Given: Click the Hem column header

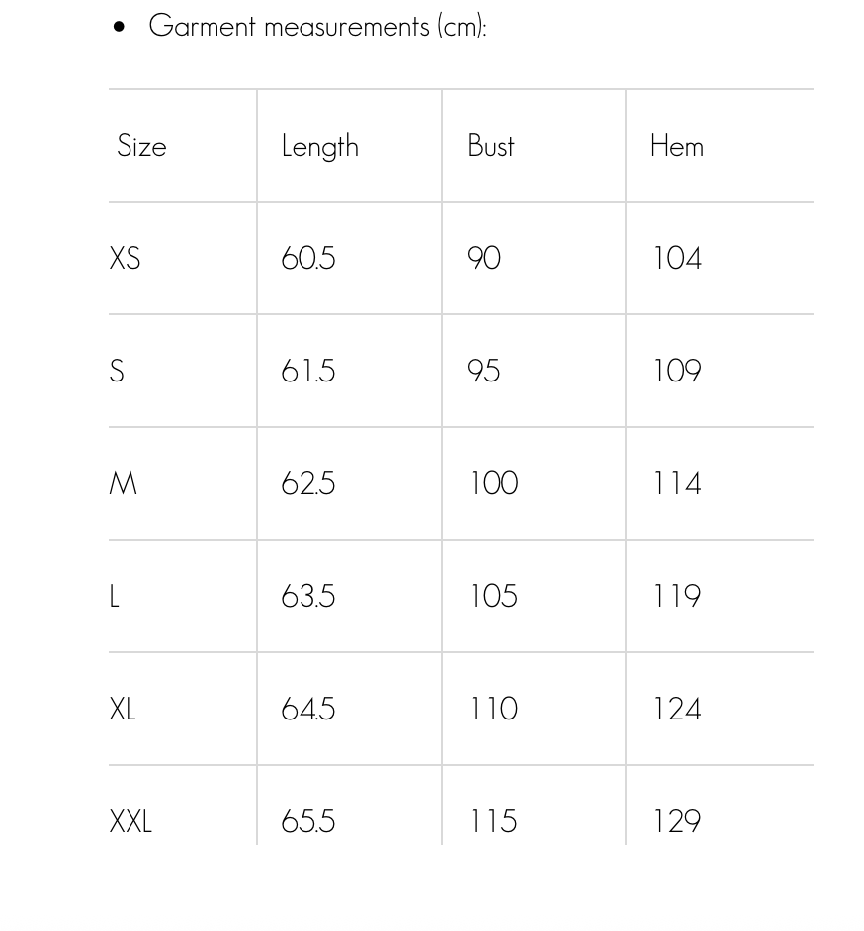Looking at the screenshot, I should (677, 146).
